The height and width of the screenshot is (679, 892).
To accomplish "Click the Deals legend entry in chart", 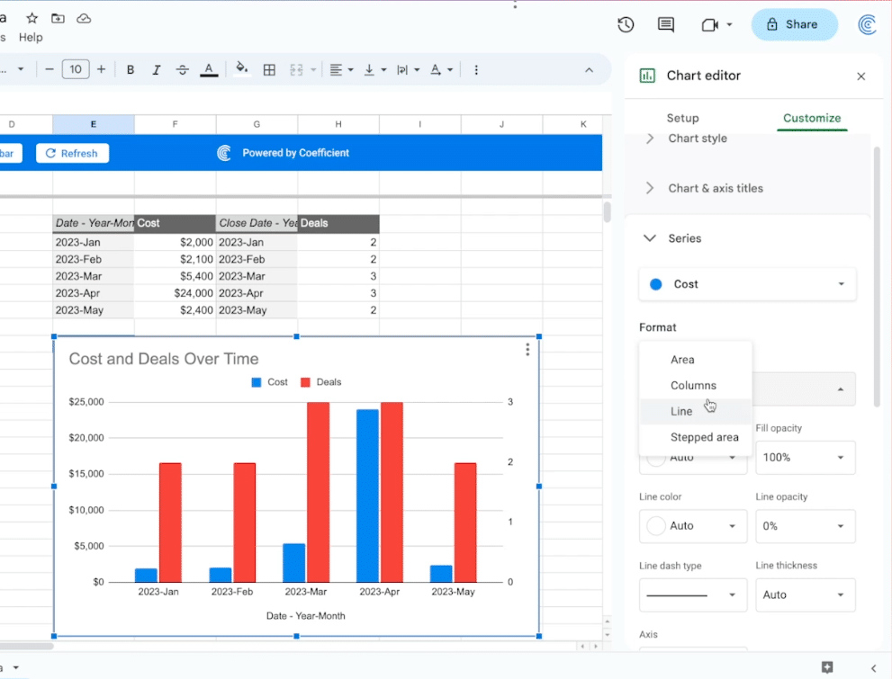I will (320, 382).
